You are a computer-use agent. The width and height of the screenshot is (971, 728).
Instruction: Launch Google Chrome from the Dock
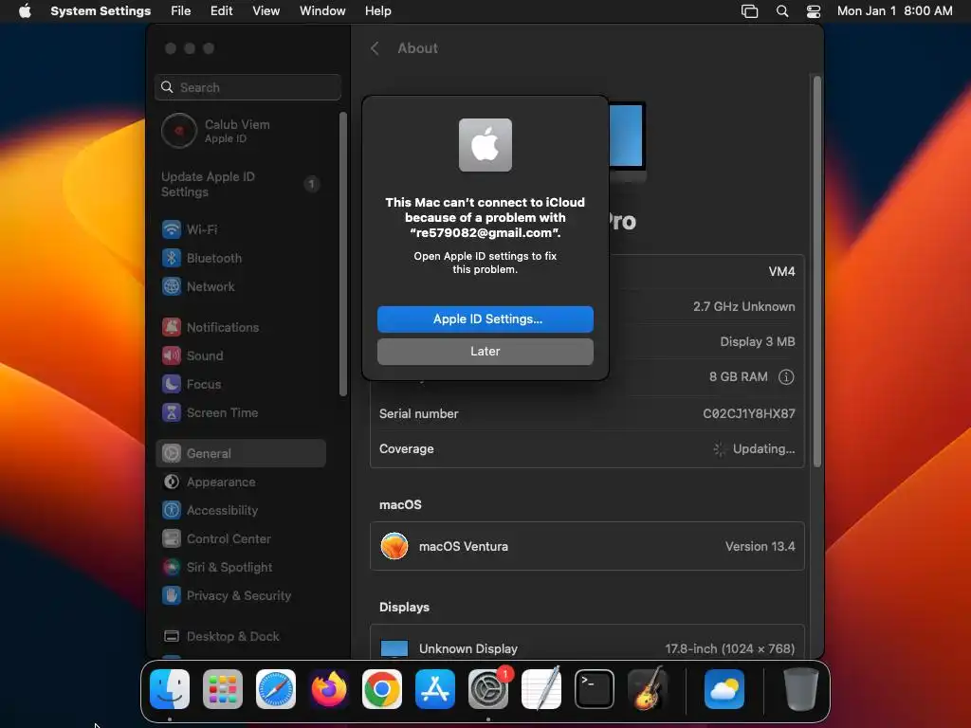tap(382, 689)
